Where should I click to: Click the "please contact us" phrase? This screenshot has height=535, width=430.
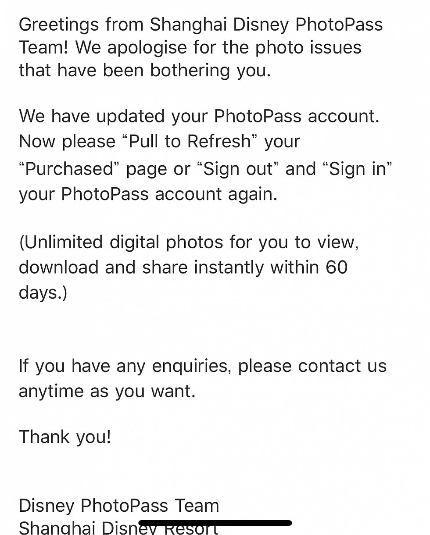(312, 366)
